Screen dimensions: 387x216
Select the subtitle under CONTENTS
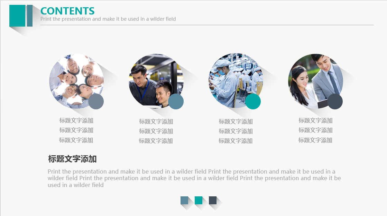(x=108, y=19)
